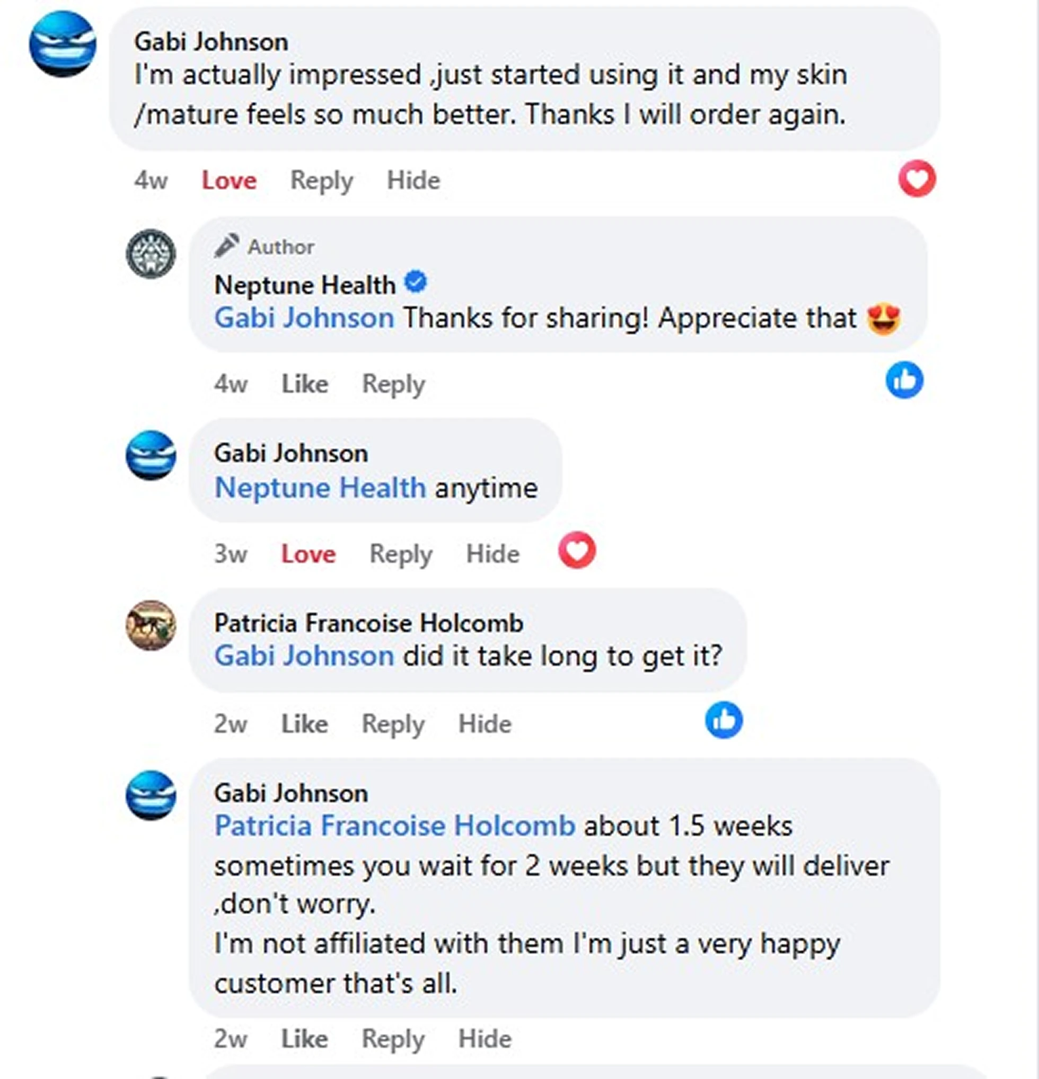Click the Gabi Johnson mention in Patricia's comment
This screenshot has height=1079, width=1039.
pos(304,656)
